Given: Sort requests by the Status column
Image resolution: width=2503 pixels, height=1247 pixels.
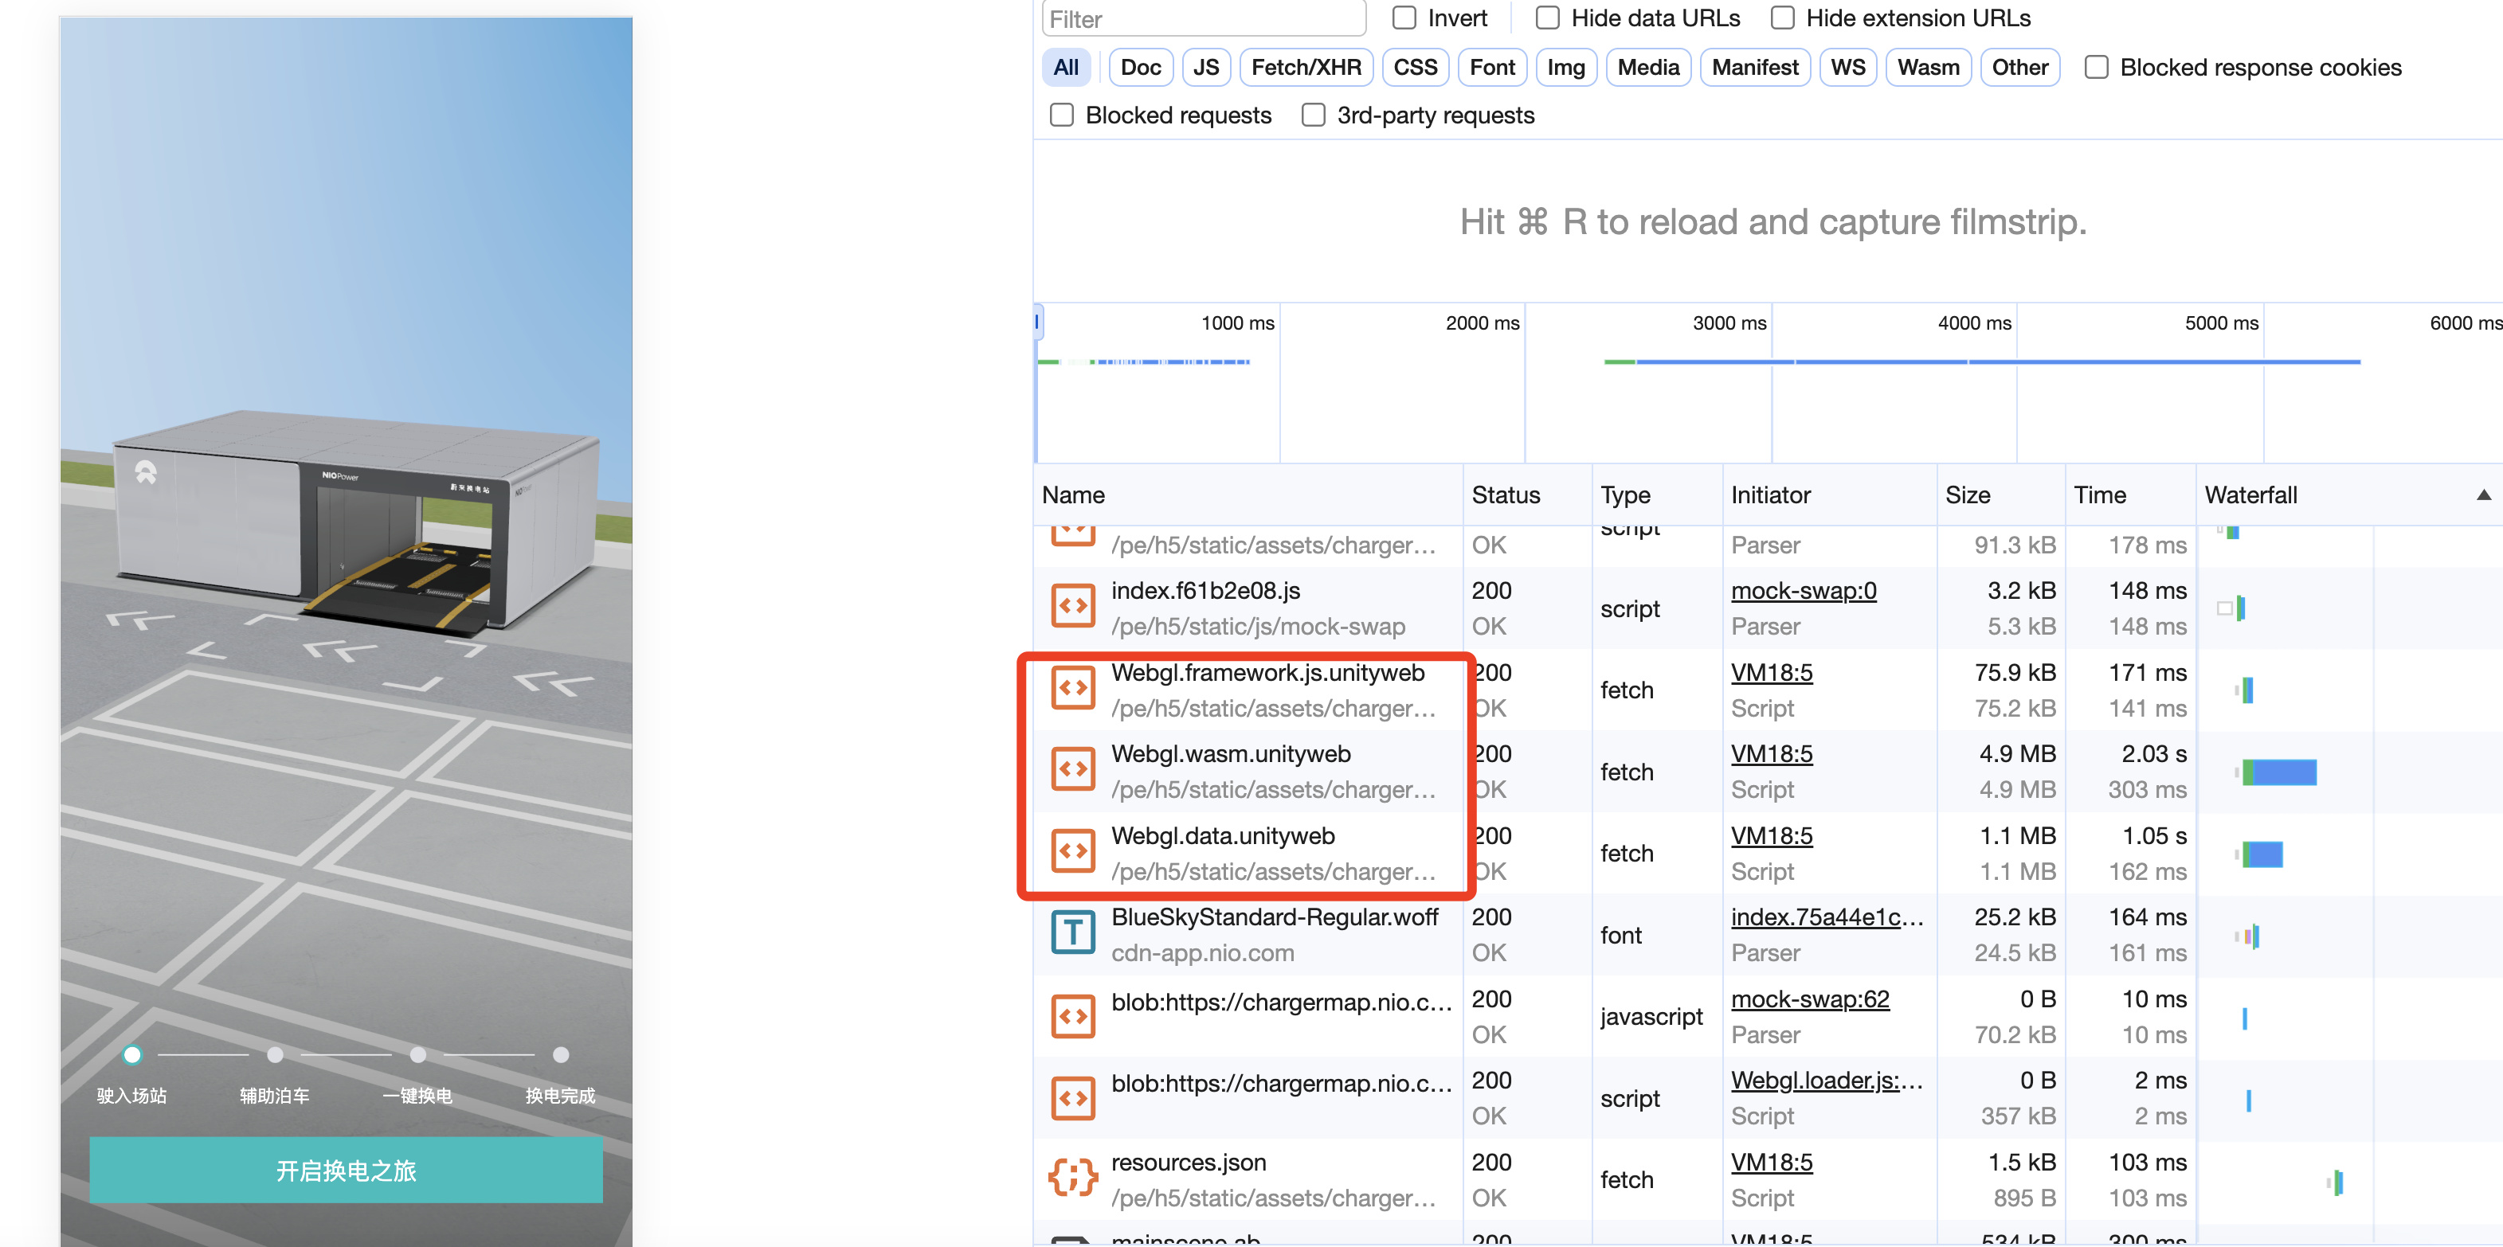Looking at the screenshot, I should pyautogui.click(x=1505, y=495).
